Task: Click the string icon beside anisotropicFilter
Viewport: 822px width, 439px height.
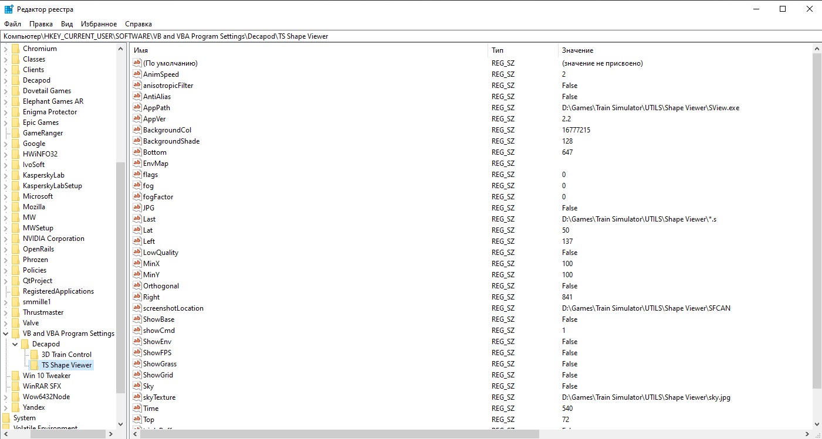Action: point(137,86)
